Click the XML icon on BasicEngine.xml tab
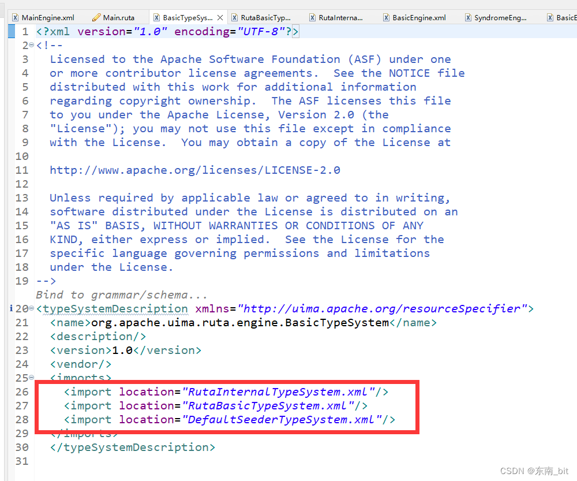This screenshot has width=577, height=481. pos(386,18)
